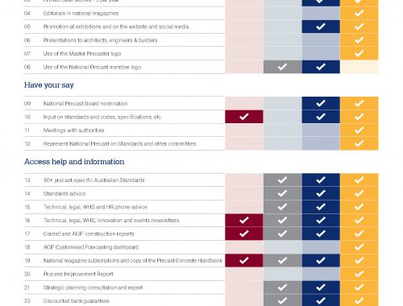Click the red checkmark for Cordell reports row
Image resolution: width=403 pixels, height=306 pixels.
[x=244, y=234]
